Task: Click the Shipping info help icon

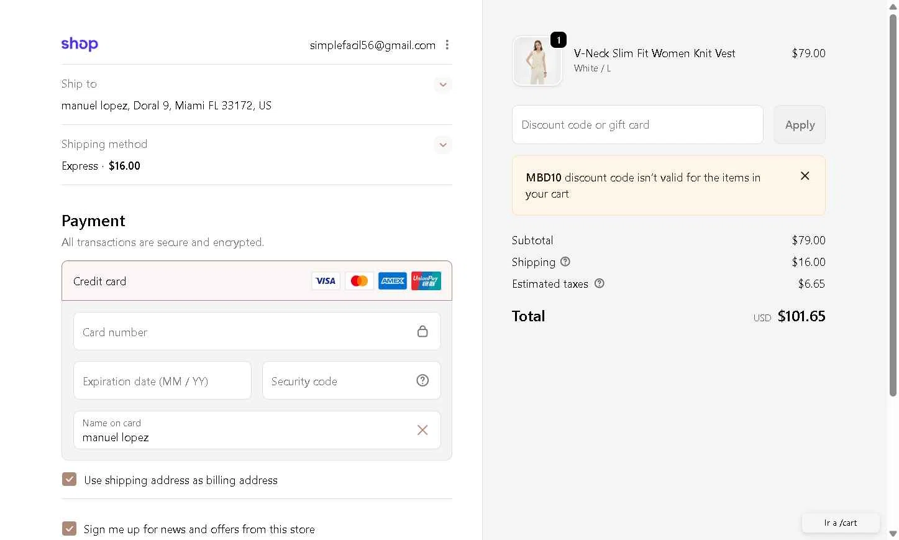Action: coord(565,262)
